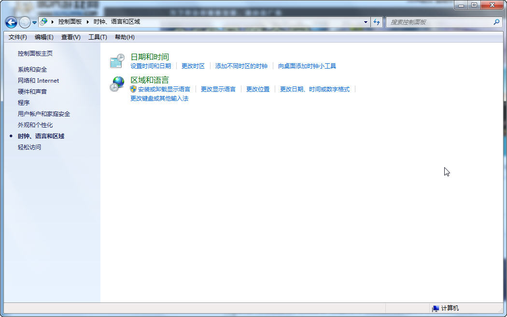Click 安装或卸载显示语言 link
The image size is (507, 317).
(x=164, y=89)
